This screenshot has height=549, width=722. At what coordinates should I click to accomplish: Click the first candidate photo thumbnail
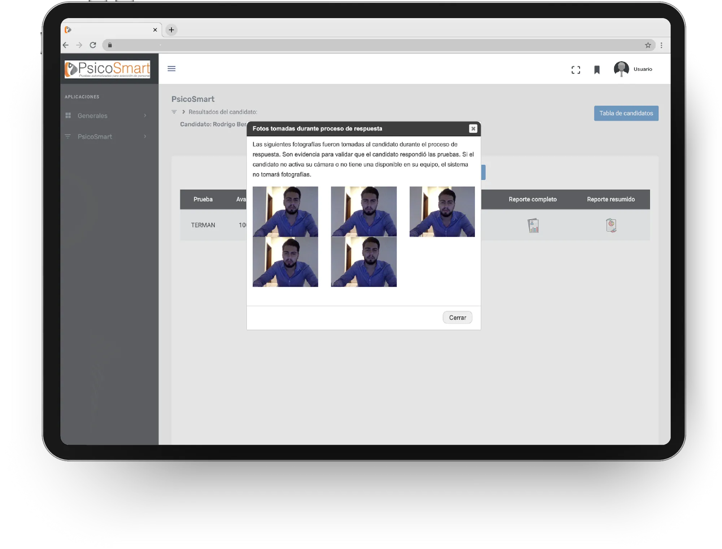285,212
